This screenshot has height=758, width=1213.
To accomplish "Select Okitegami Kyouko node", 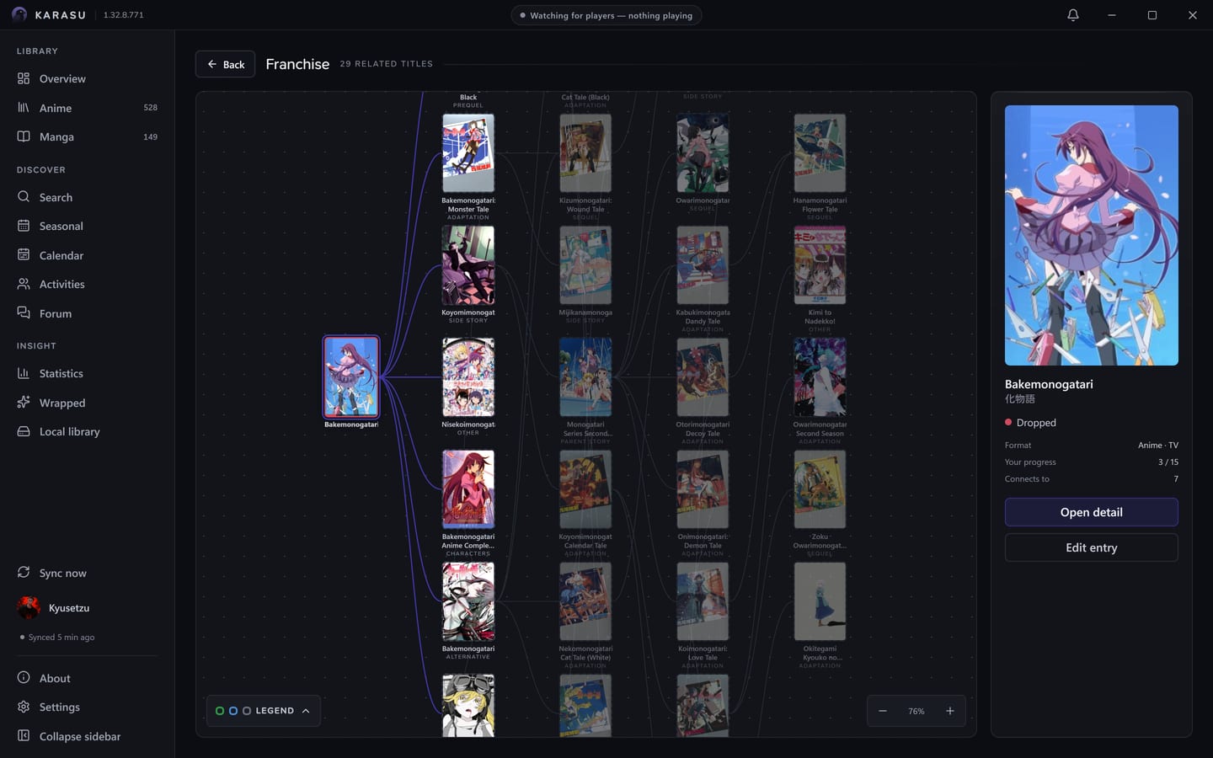I will click(820, 601).
